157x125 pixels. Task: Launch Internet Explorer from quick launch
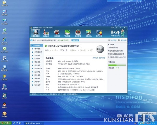[x=14, y=123]
